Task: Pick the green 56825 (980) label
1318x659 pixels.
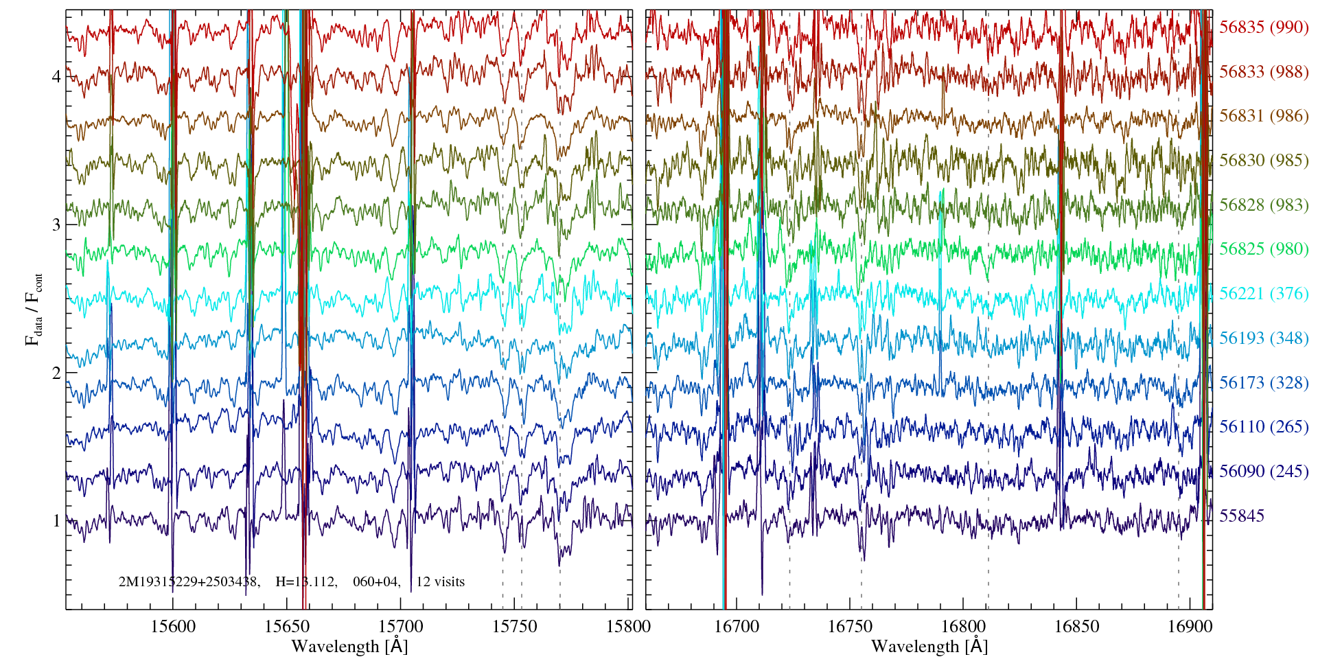Action: pos(1263,249)
